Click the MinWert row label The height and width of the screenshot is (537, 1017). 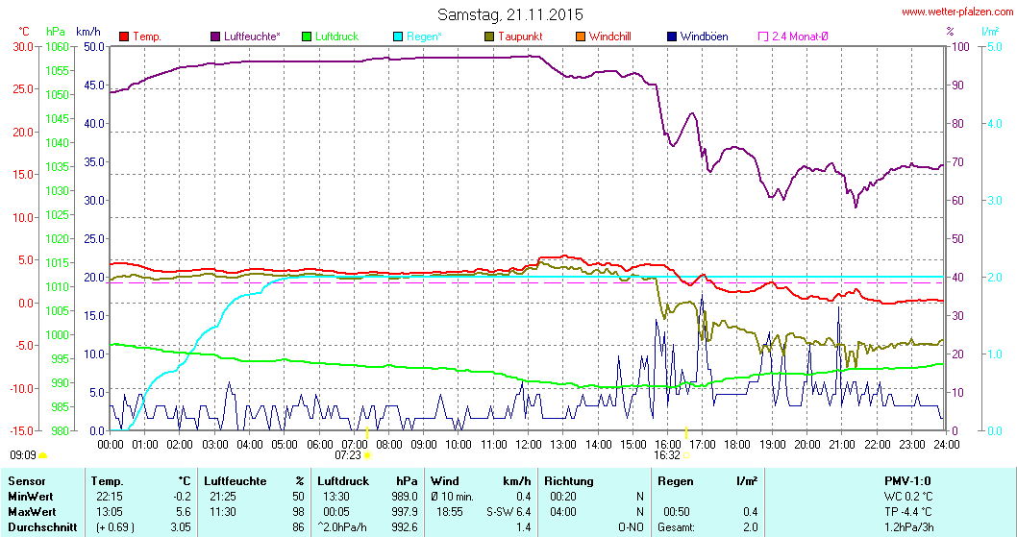[x=31, y=497]
